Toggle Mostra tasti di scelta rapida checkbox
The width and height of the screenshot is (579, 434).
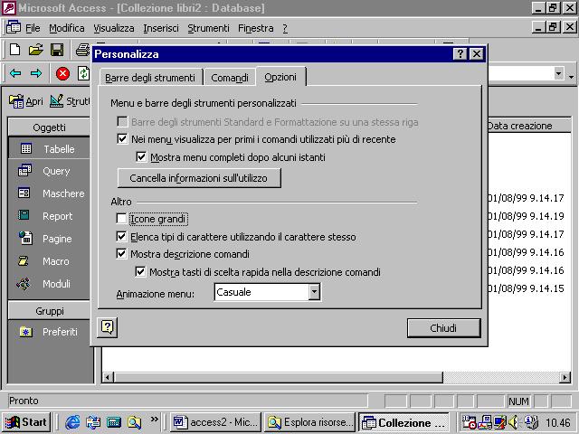(140, 272)
